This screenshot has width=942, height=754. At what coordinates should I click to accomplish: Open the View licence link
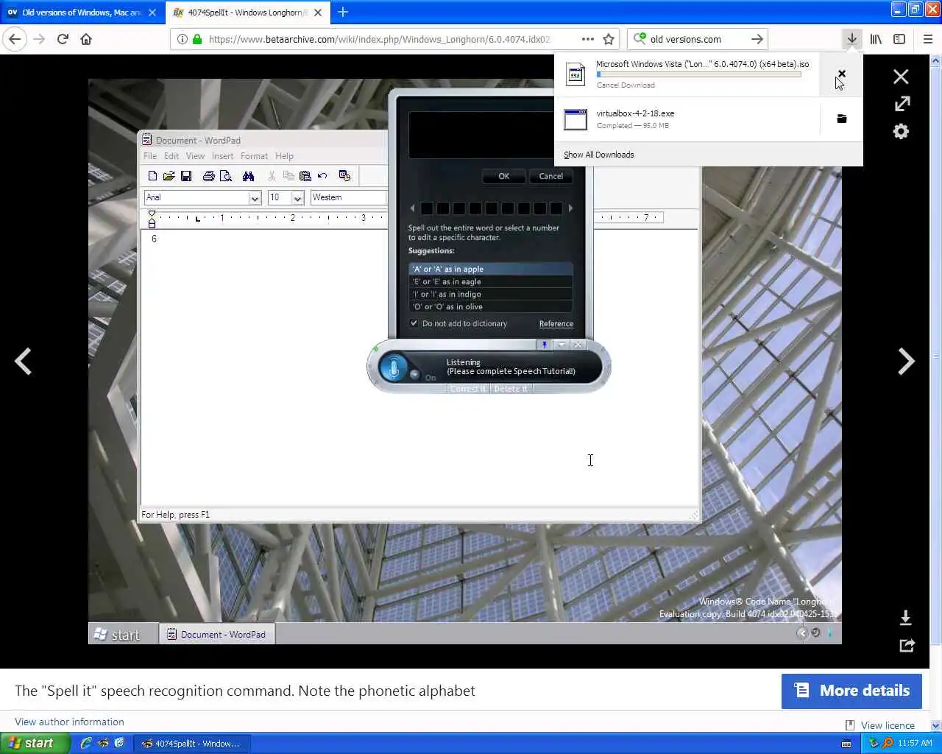pos(888,725)
